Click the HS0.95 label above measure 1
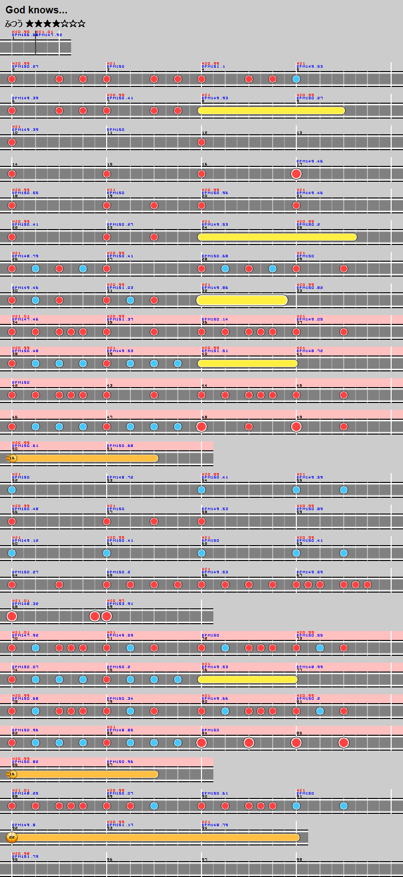The image size is (403, 877). coord(20,32)
